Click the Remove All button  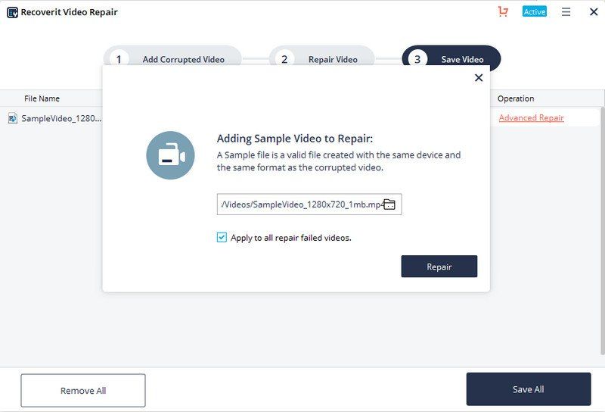tap(83, 390)
